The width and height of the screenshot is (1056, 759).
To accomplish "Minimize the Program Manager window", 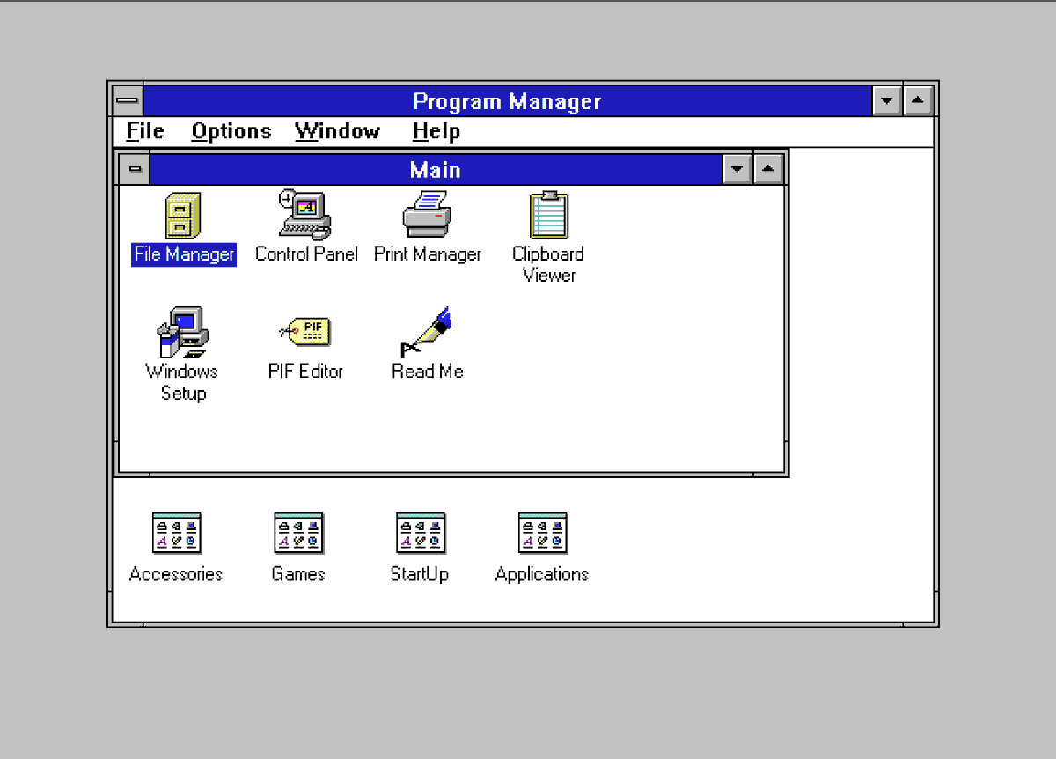I will coord(886,100).
